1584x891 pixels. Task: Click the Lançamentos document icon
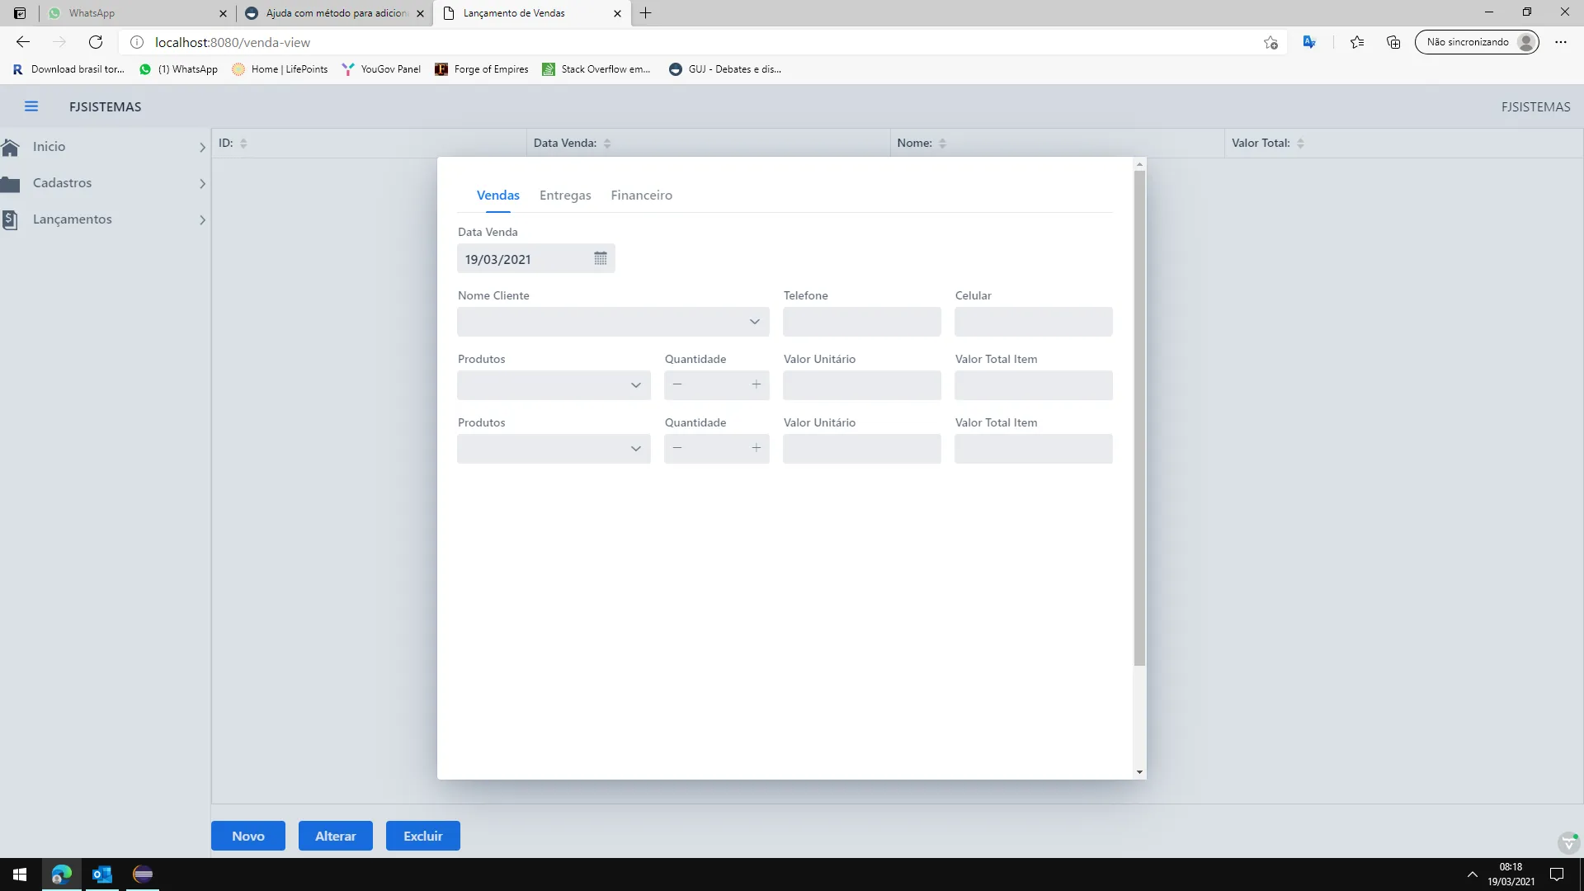click(11, 219)
